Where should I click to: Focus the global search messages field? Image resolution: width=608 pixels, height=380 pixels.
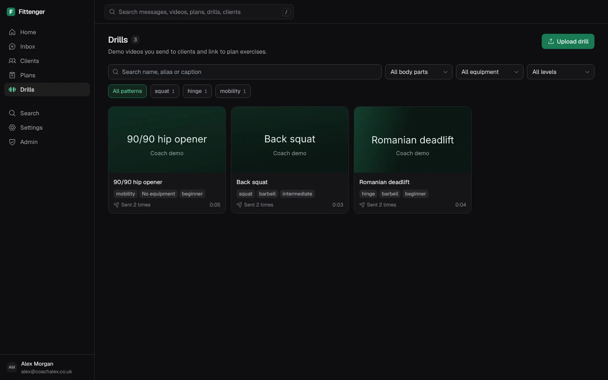pyautogui.click(x=199, y=12)
